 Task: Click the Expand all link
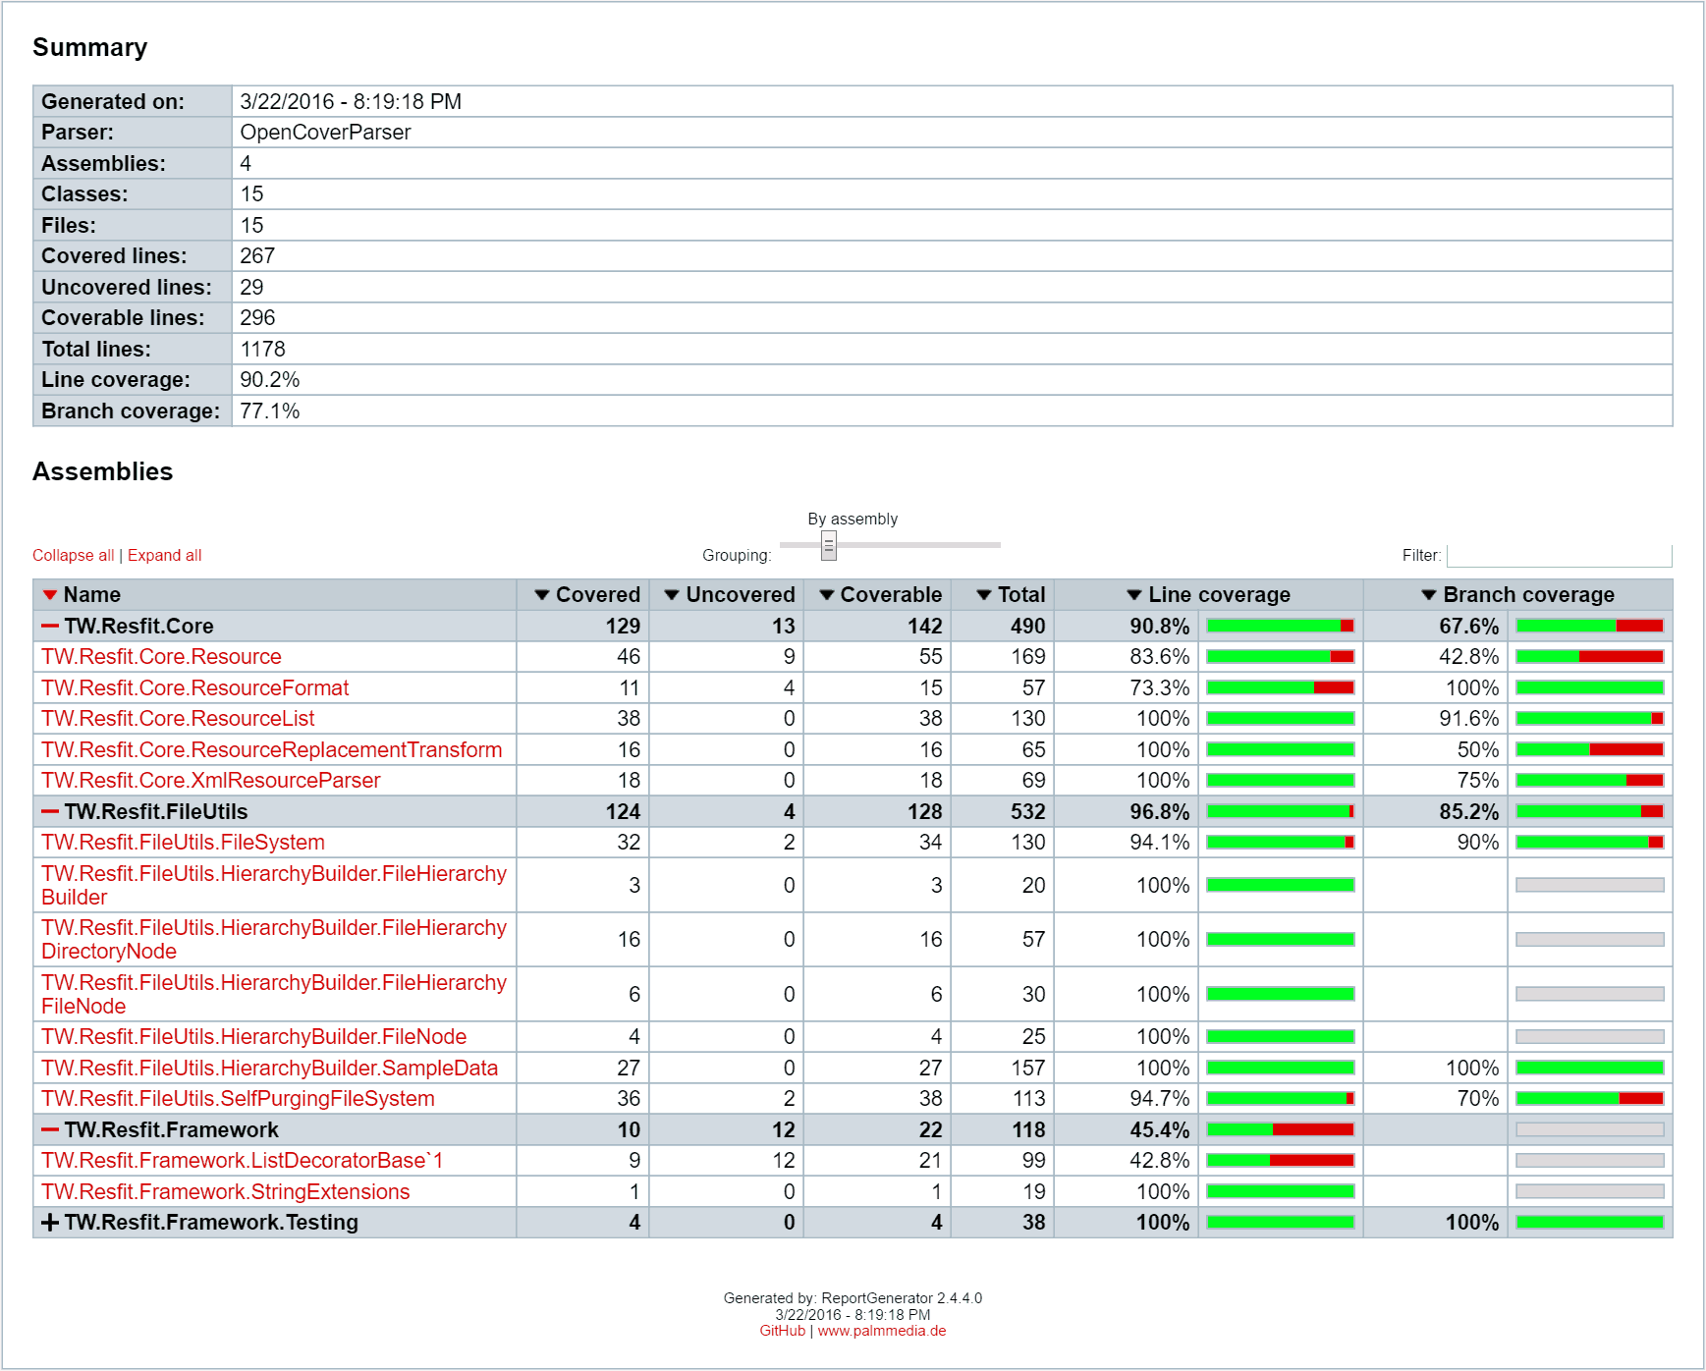click(165, 556)
